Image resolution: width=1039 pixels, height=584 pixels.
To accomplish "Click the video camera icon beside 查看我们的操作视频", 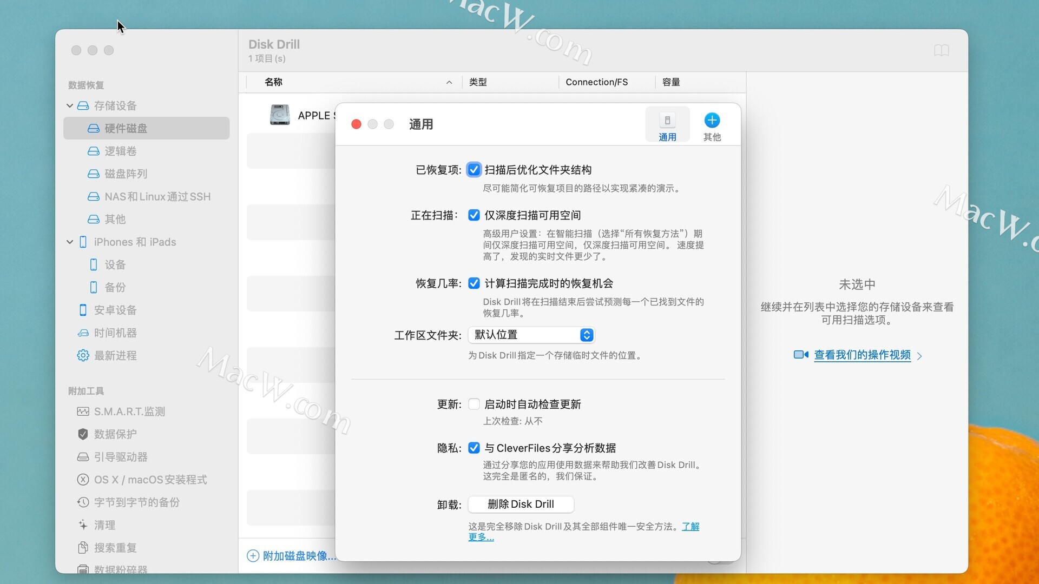I will click(801, 355).
